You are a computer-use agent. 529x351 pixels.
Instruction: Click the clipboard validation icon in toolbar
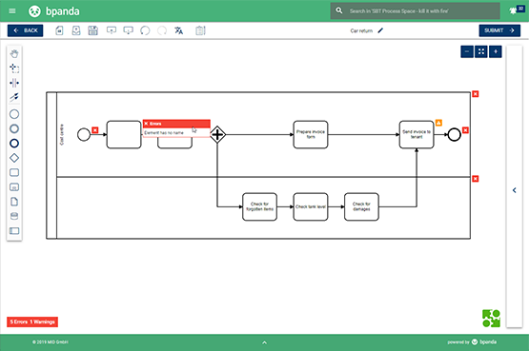pos(200,30)
